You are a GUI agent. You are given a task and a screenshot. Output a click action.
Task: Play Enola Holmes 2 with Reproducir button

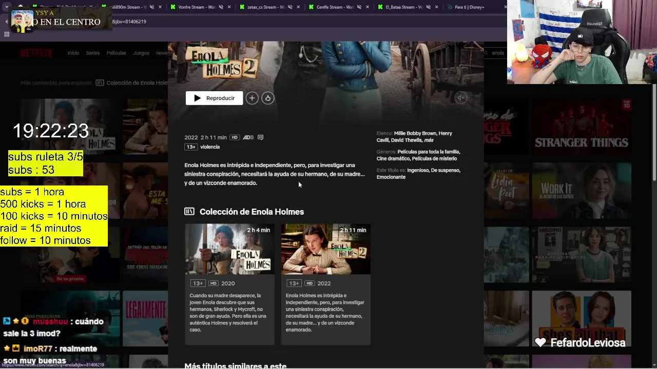(214, 98)
